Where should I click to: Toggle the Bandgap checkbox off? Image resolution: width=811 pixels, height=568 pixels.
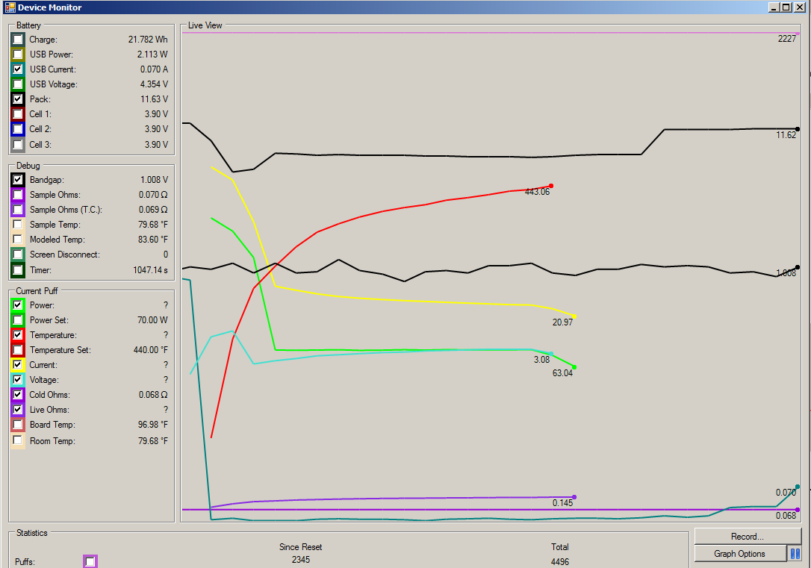pos(17,180)
